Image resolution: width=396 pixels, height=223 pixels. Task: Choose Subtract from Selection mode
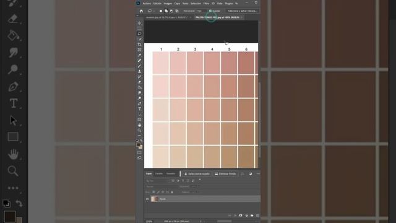171,11
